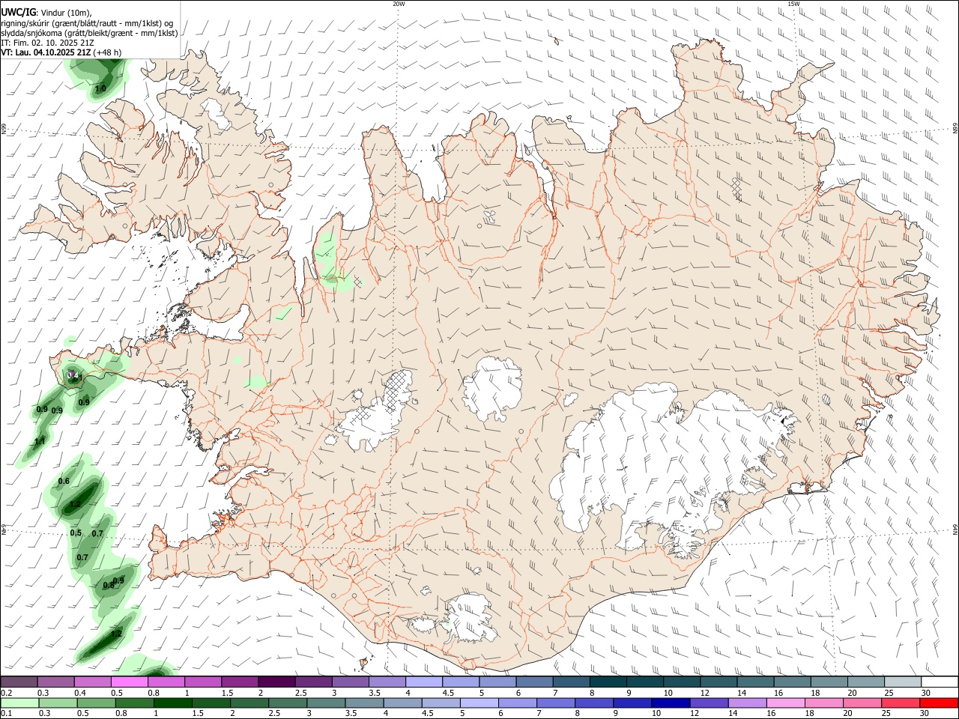Screen dimensions: 959x719
Task: Select the upper legend swatch between 8 and 9
Action: (x=608, y=682)
